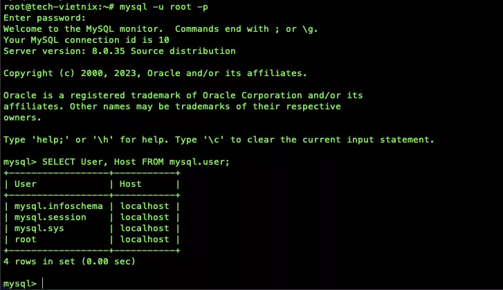This screenshot has height=290, width=503.
Task: Click localhost in the mysql.session row
Action: [145, 217]
